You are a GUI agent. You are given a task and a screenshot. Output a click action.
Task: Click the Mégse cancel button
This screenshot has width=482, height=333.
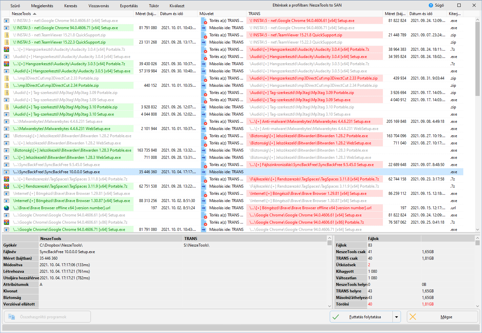pos(442,317)
